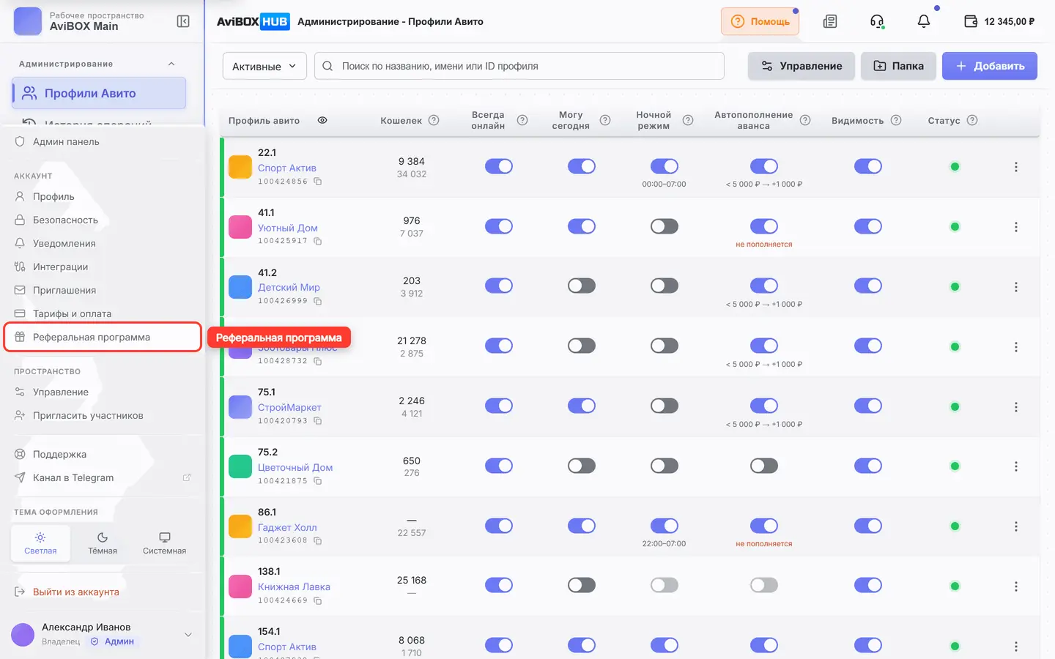This screenshot has height=659, width=1055.
Task: Open the Ночной режим help icon
Action: coord(688,120)
